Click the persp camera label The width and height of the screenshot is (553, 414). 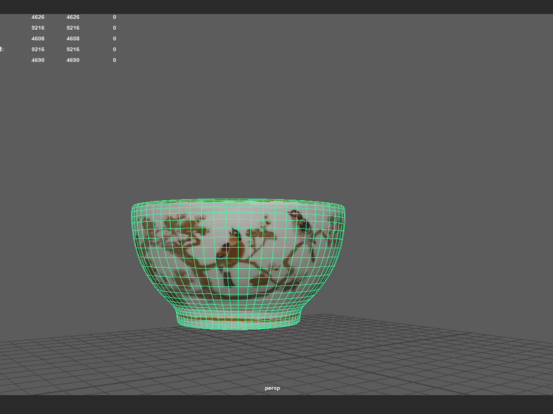(x=272, y=388)
